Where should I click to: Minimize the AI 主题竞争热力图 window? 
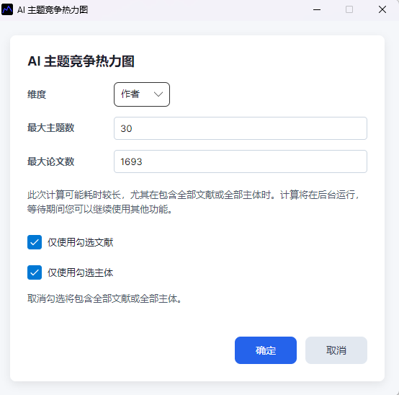[317, 9]
